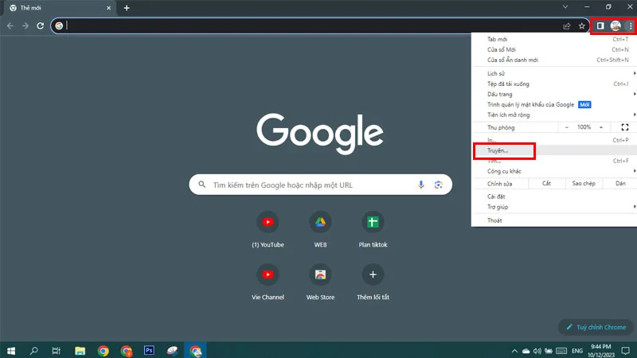The image size is (637, 358).
Task: Open Photoshop from the taskbar
Action: point(149,350)
